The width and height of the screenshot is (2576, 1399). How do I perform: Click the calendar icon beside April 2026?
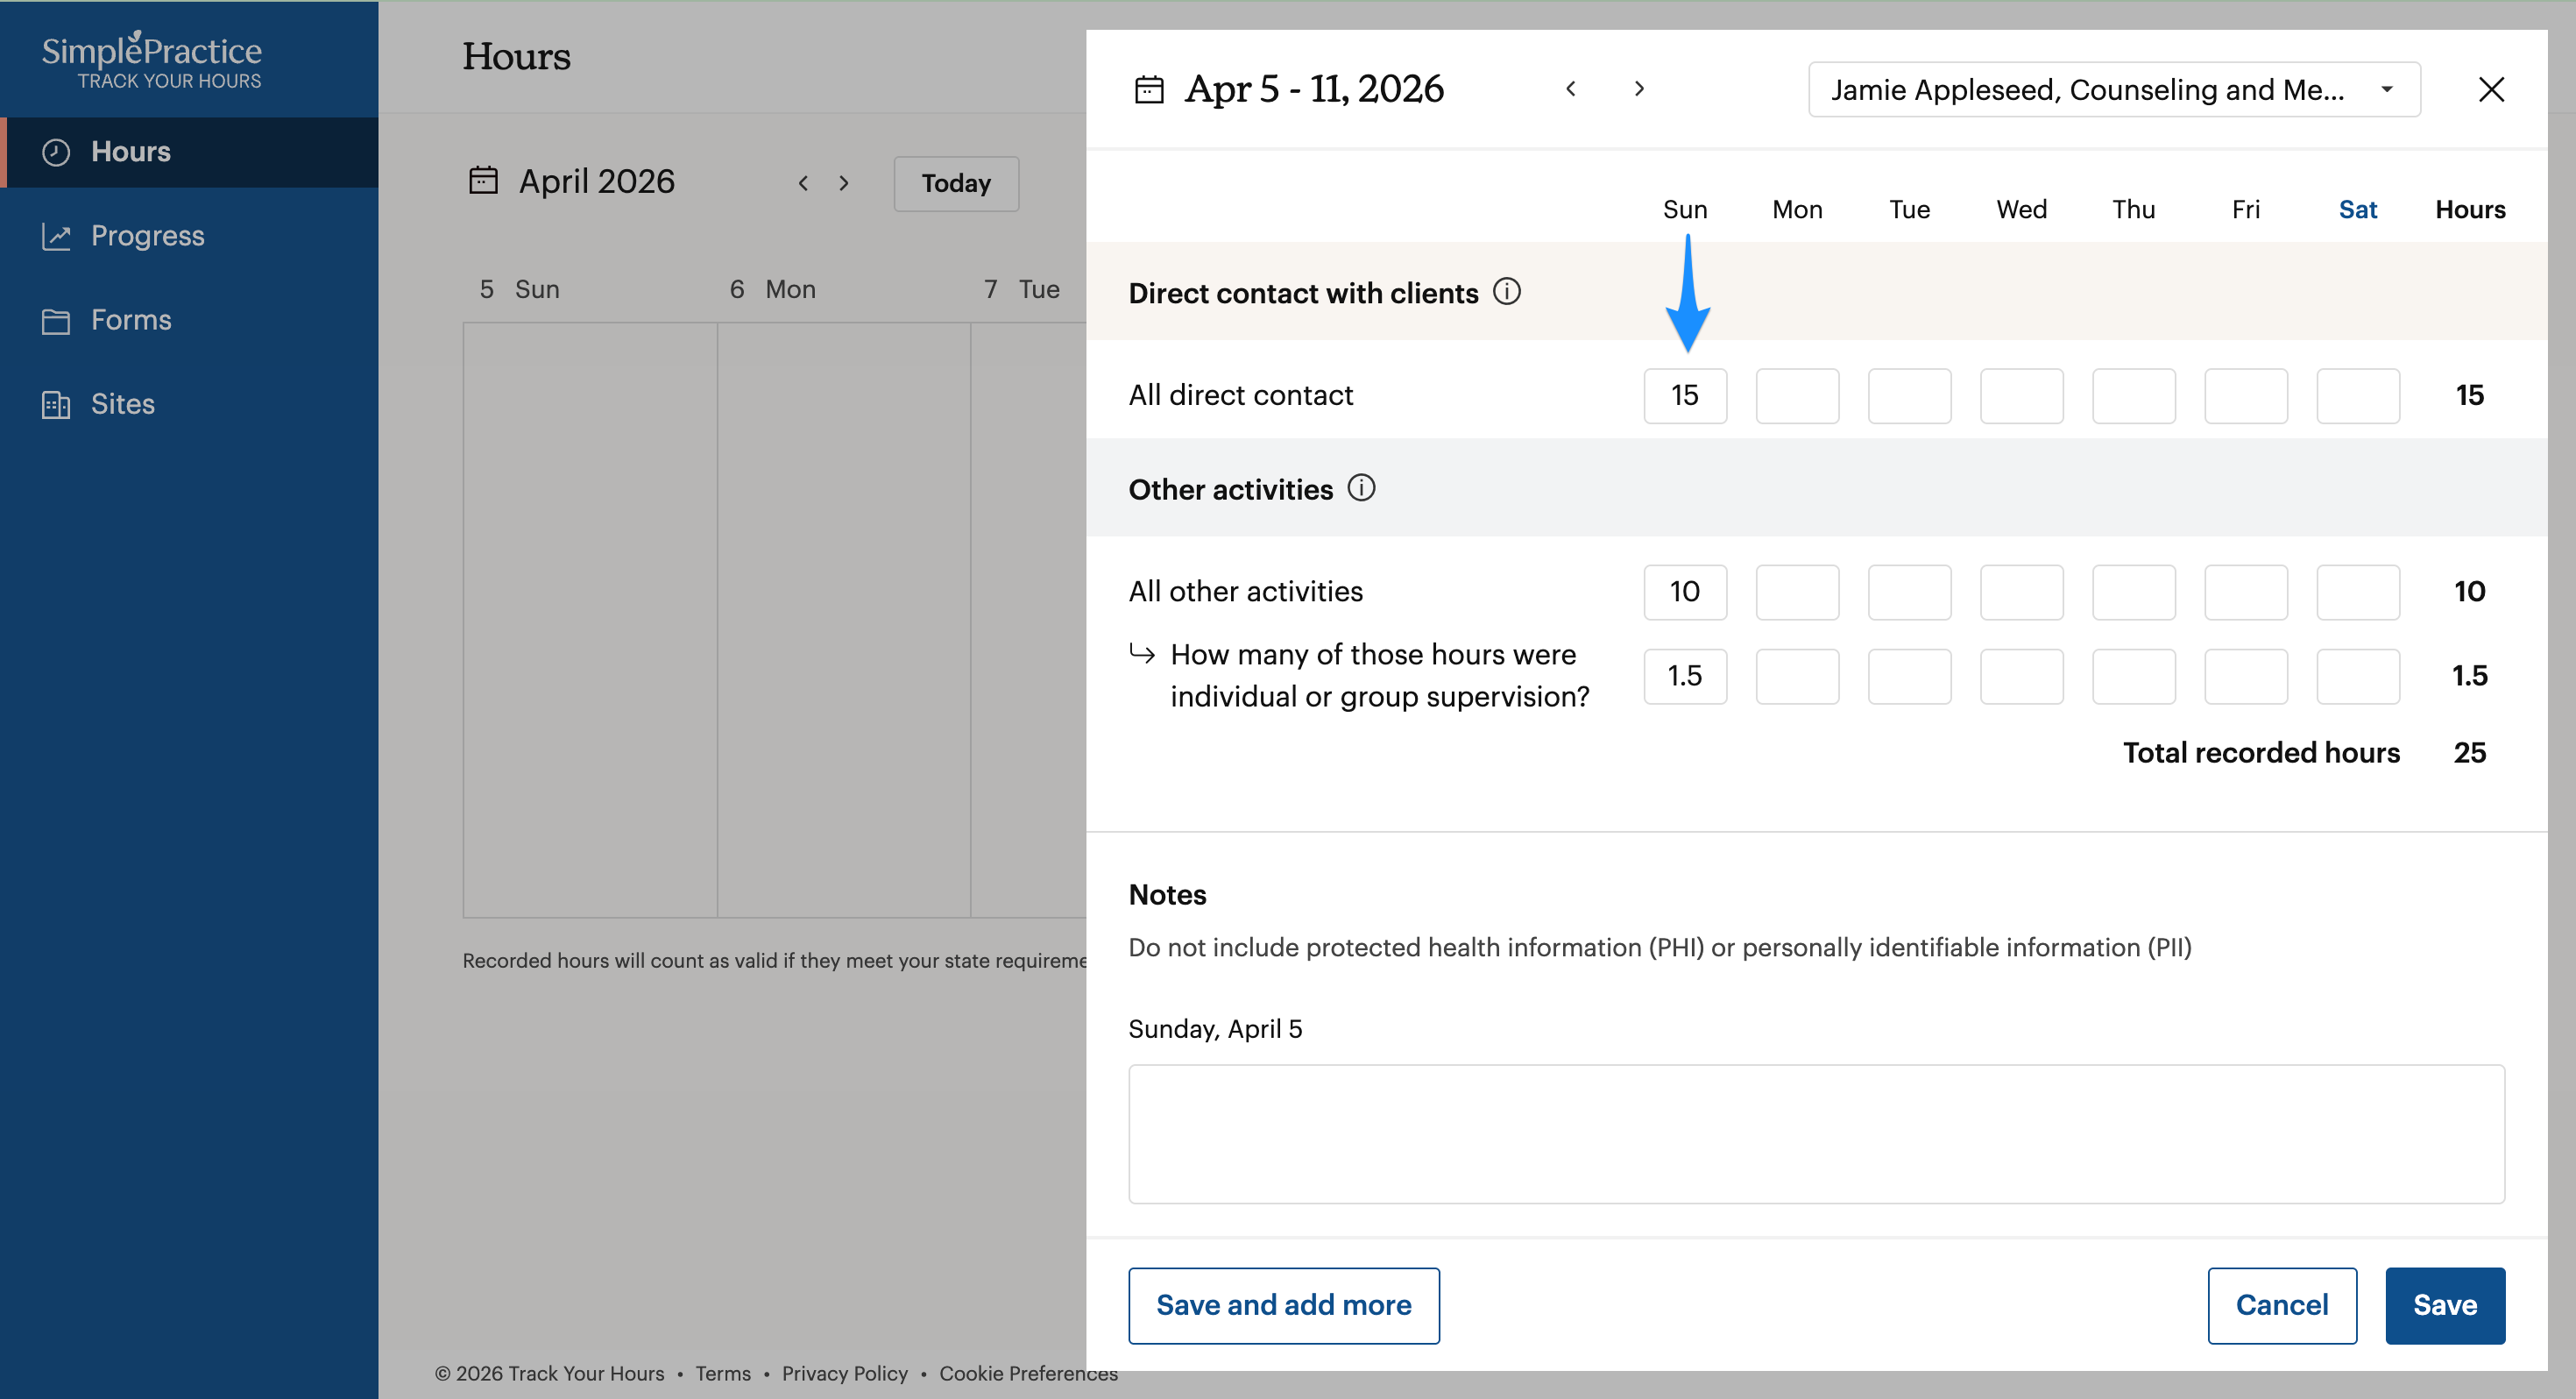point(483,181)
